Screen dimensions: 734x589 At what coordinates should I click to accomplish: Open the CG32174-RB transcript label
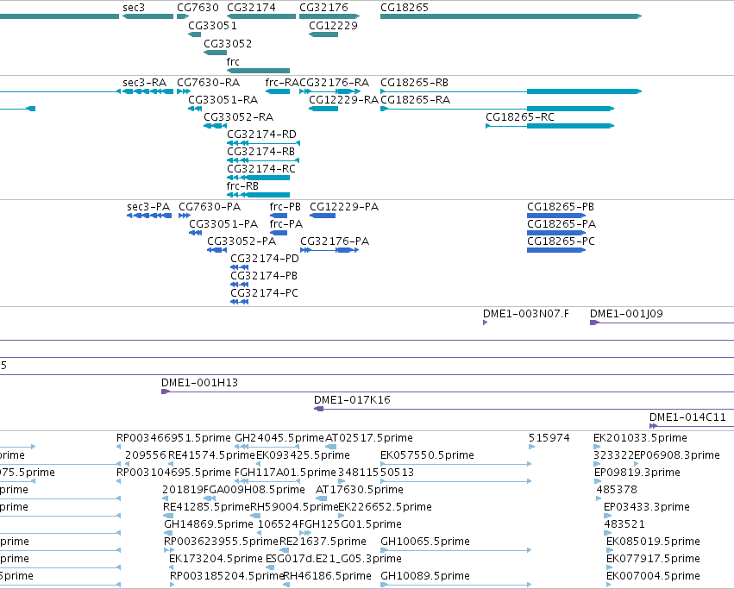point(260,152)
